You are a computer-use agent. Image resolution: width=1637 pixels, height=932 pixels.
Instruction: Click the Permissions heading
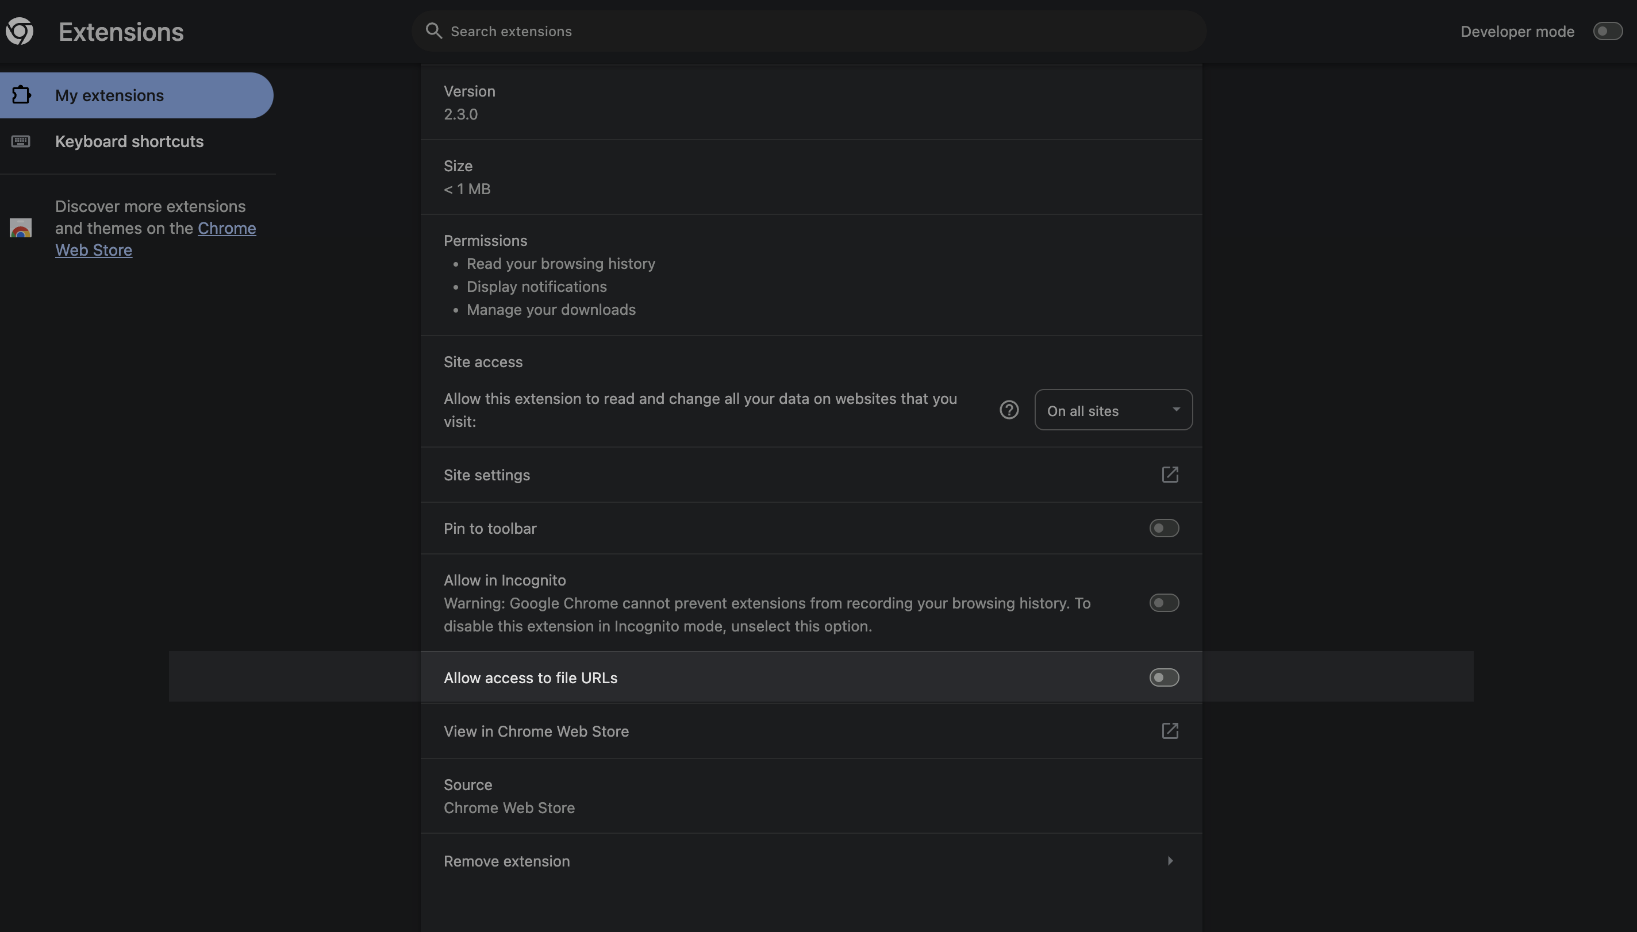point(485,241)
